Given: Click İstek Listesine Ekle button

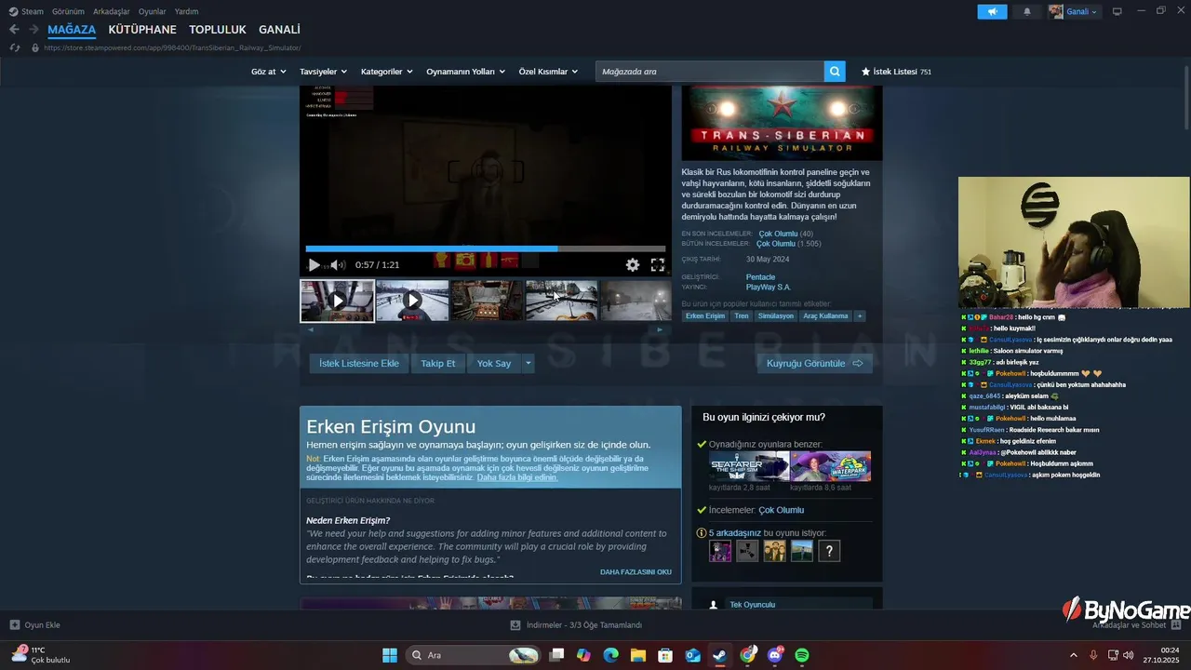Looking at the screenshot, I should (x=359, y=363).
